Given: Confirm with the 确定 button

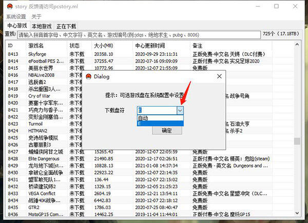Looking at the screenshot, I should [167, 130].
